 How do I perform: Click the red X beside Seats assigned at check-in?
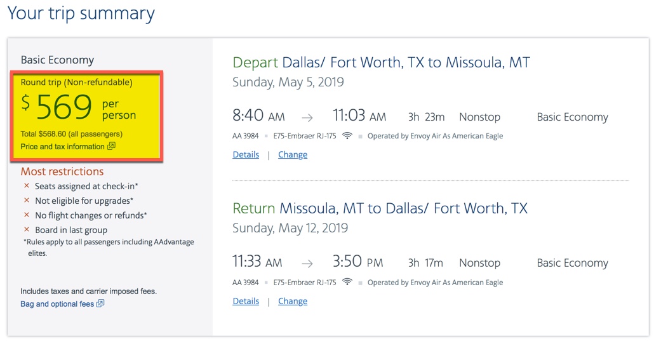(x=27, y=186)
